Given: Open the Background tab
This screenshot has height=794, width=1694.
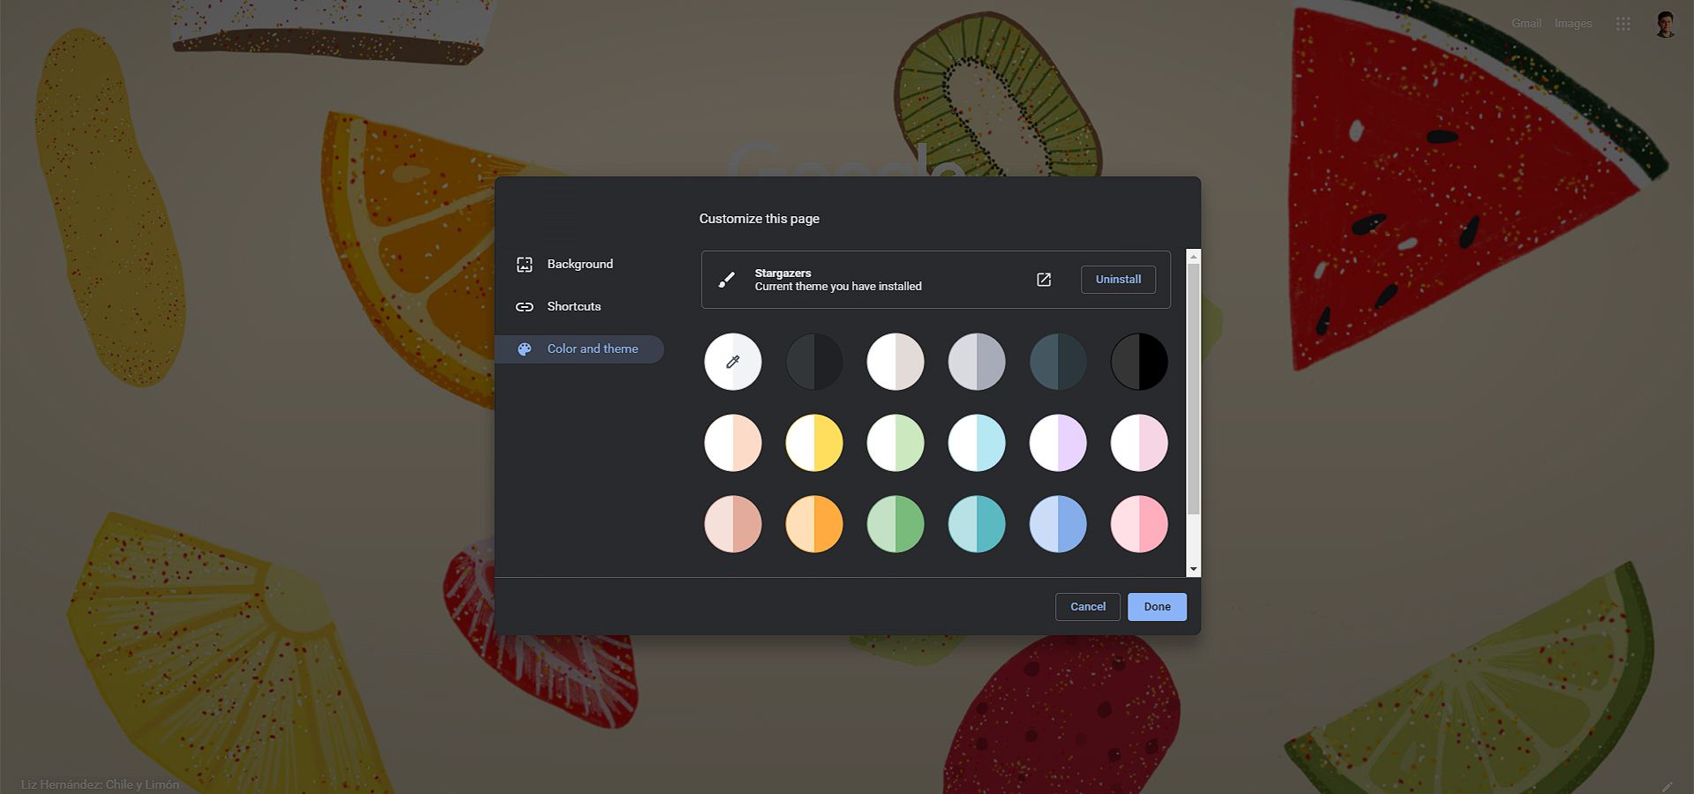Looking at the screenshot, I should pos(580,265).
